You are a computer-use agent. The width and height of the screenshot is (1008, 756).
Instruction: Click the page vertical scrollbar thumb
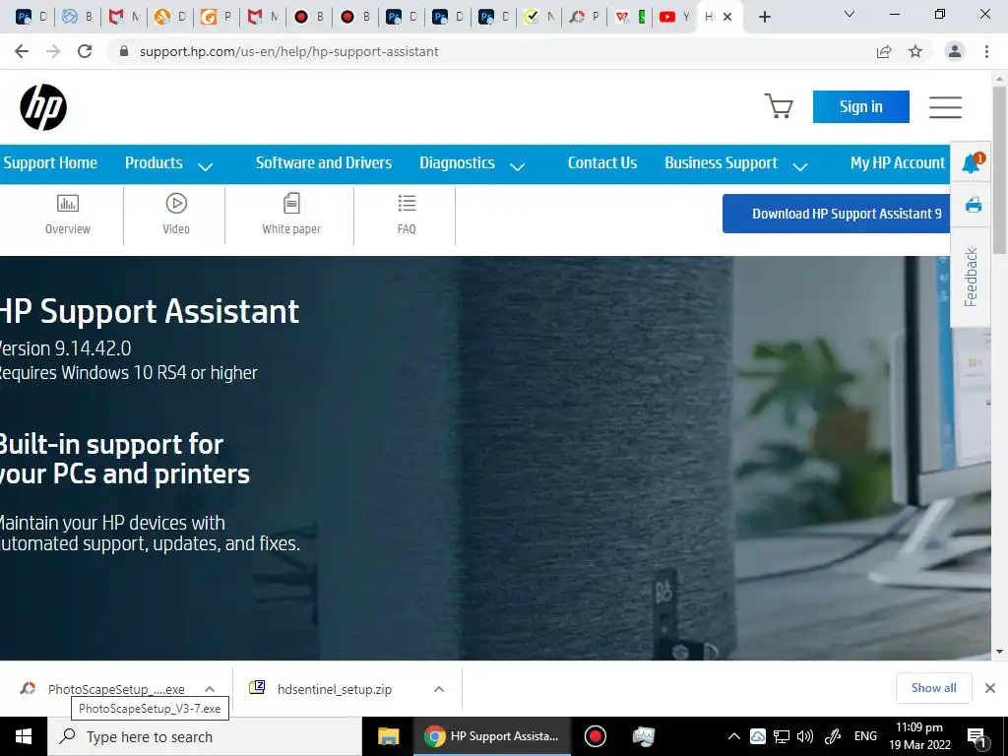(999, 168)
